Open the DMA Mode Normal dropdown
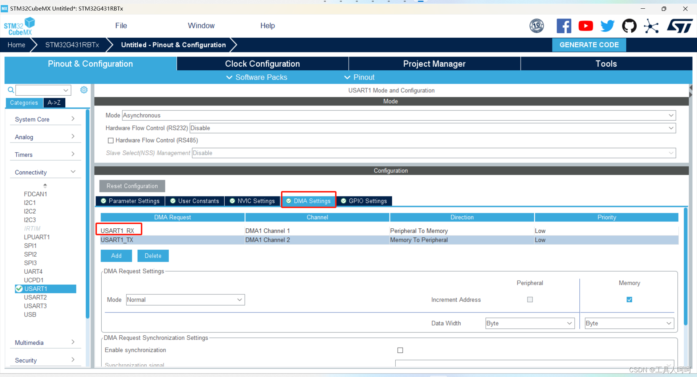 [186, 300]
